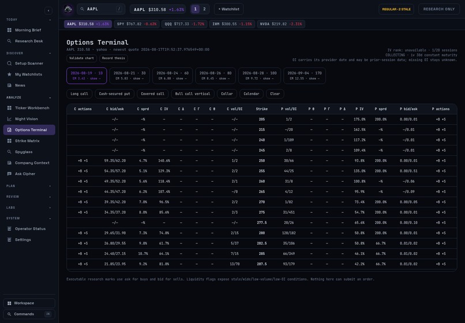
Task: Click the app logo in top bar
Action: pyautogui.click(x=68, y=9)
